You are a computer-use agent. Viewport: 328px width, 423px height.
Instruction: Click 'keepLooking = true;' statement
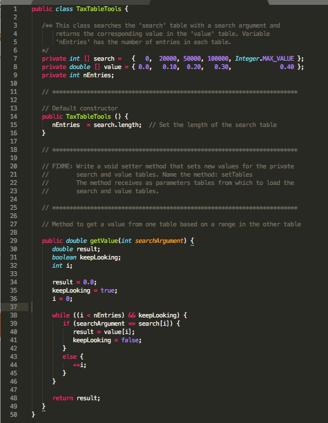click(85, 291)
